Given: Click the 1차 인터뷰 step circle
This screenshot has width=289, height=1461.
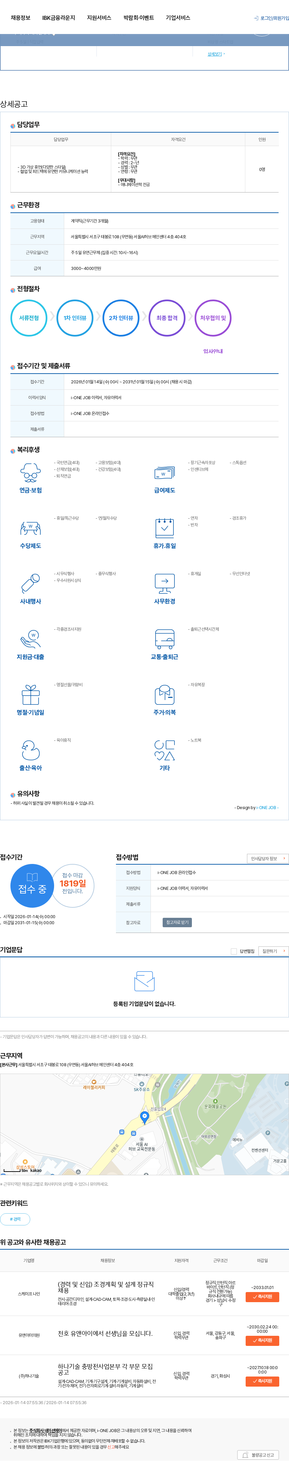Looking at the screenshot, I should pos(75,318).
